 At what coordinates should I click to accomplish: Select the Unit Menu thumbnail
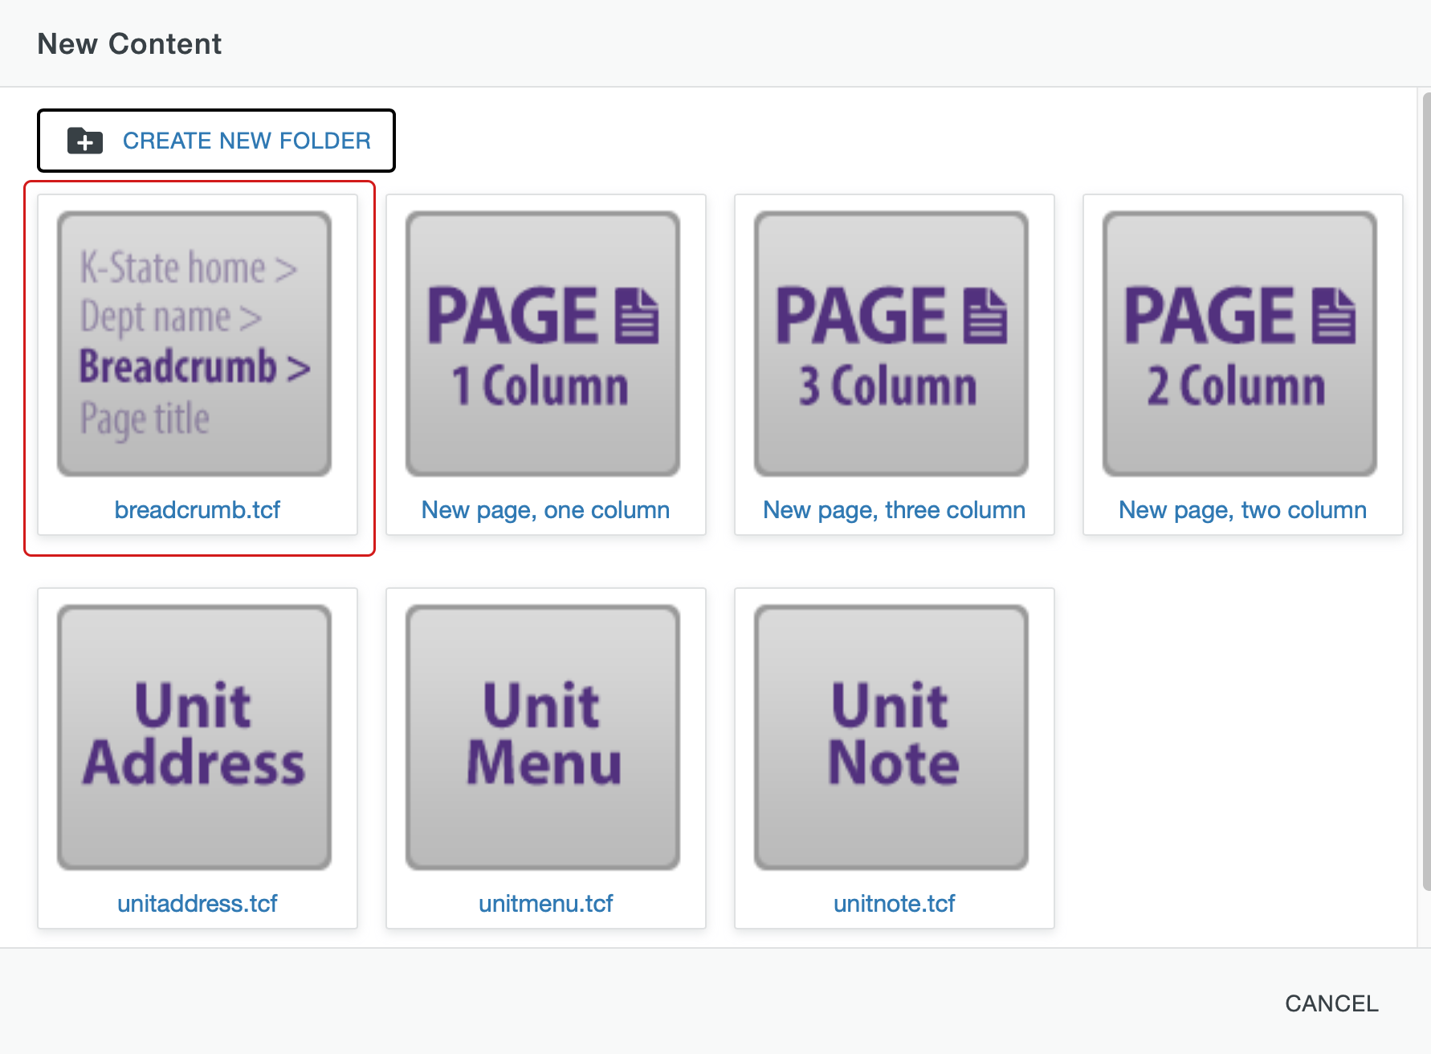click(543, 737)
